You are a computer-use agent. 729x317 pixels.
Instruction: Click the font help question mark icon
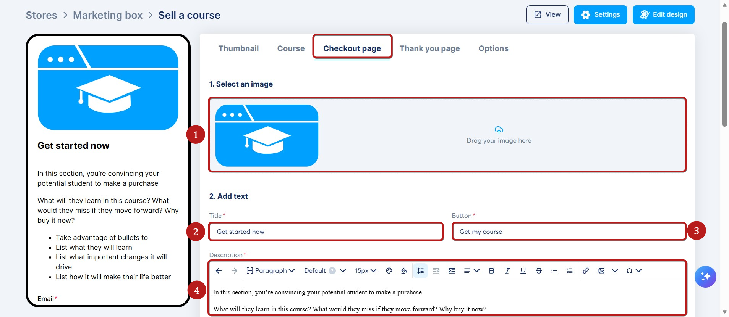[x=332, y=271]
